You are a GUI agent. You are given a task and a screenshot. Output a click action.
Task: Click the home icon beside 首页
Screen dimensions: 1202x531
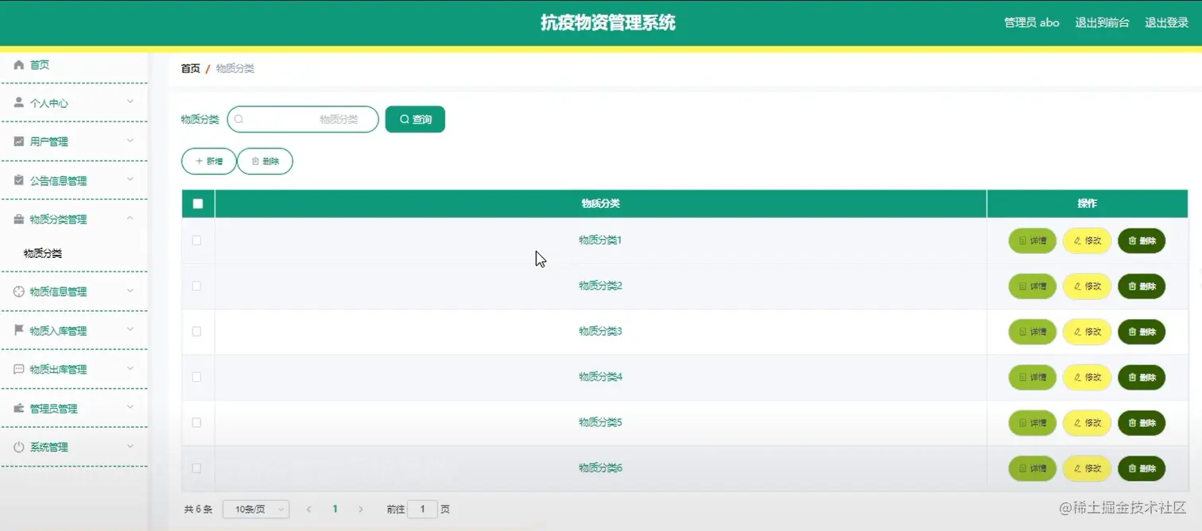pos(17,64)
